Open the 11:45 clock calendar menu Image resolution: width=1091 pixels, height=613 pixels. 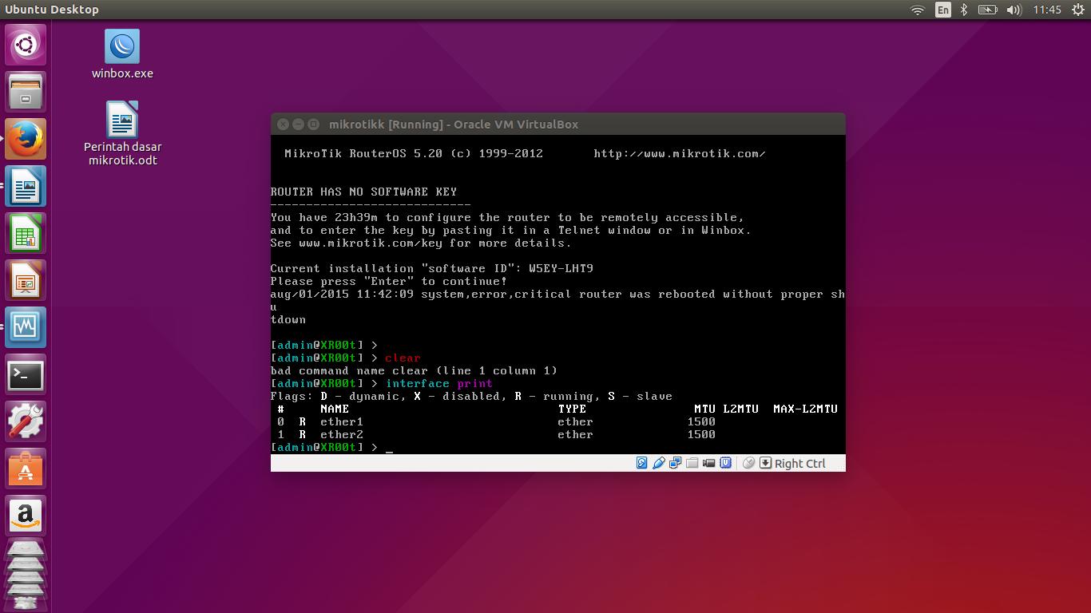pos(1046,10)
